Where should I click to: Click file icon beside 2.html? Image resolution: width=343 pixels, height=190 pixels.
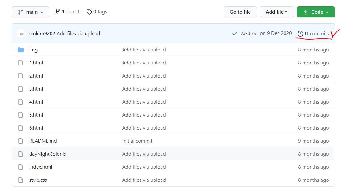[21, 76]
